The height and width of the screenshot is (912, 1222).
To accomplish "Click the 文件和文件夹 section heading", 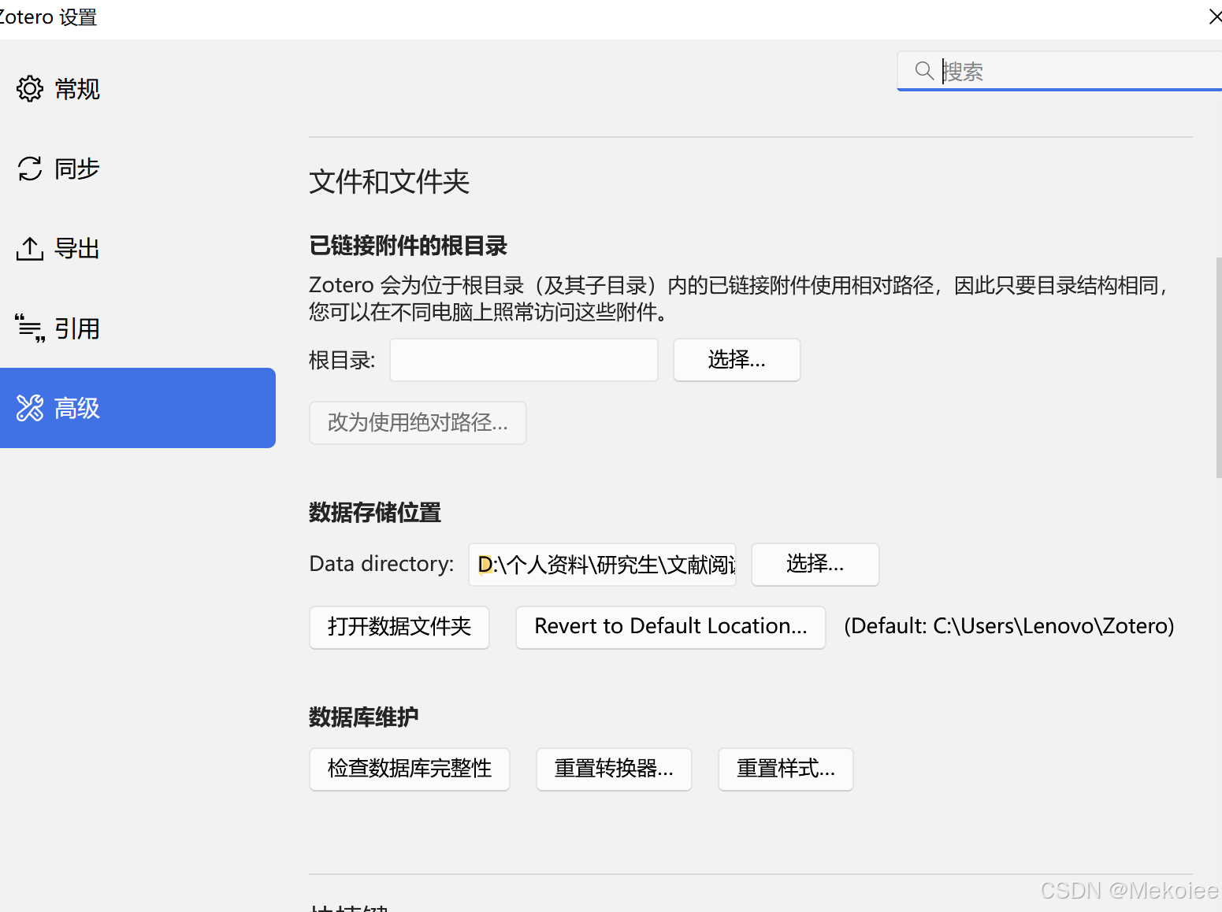I will coord(389,182).
